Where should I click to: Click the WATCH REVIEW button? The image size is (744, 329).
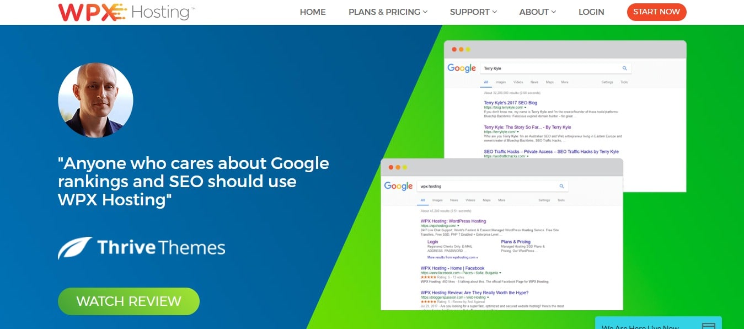[129, 301]
